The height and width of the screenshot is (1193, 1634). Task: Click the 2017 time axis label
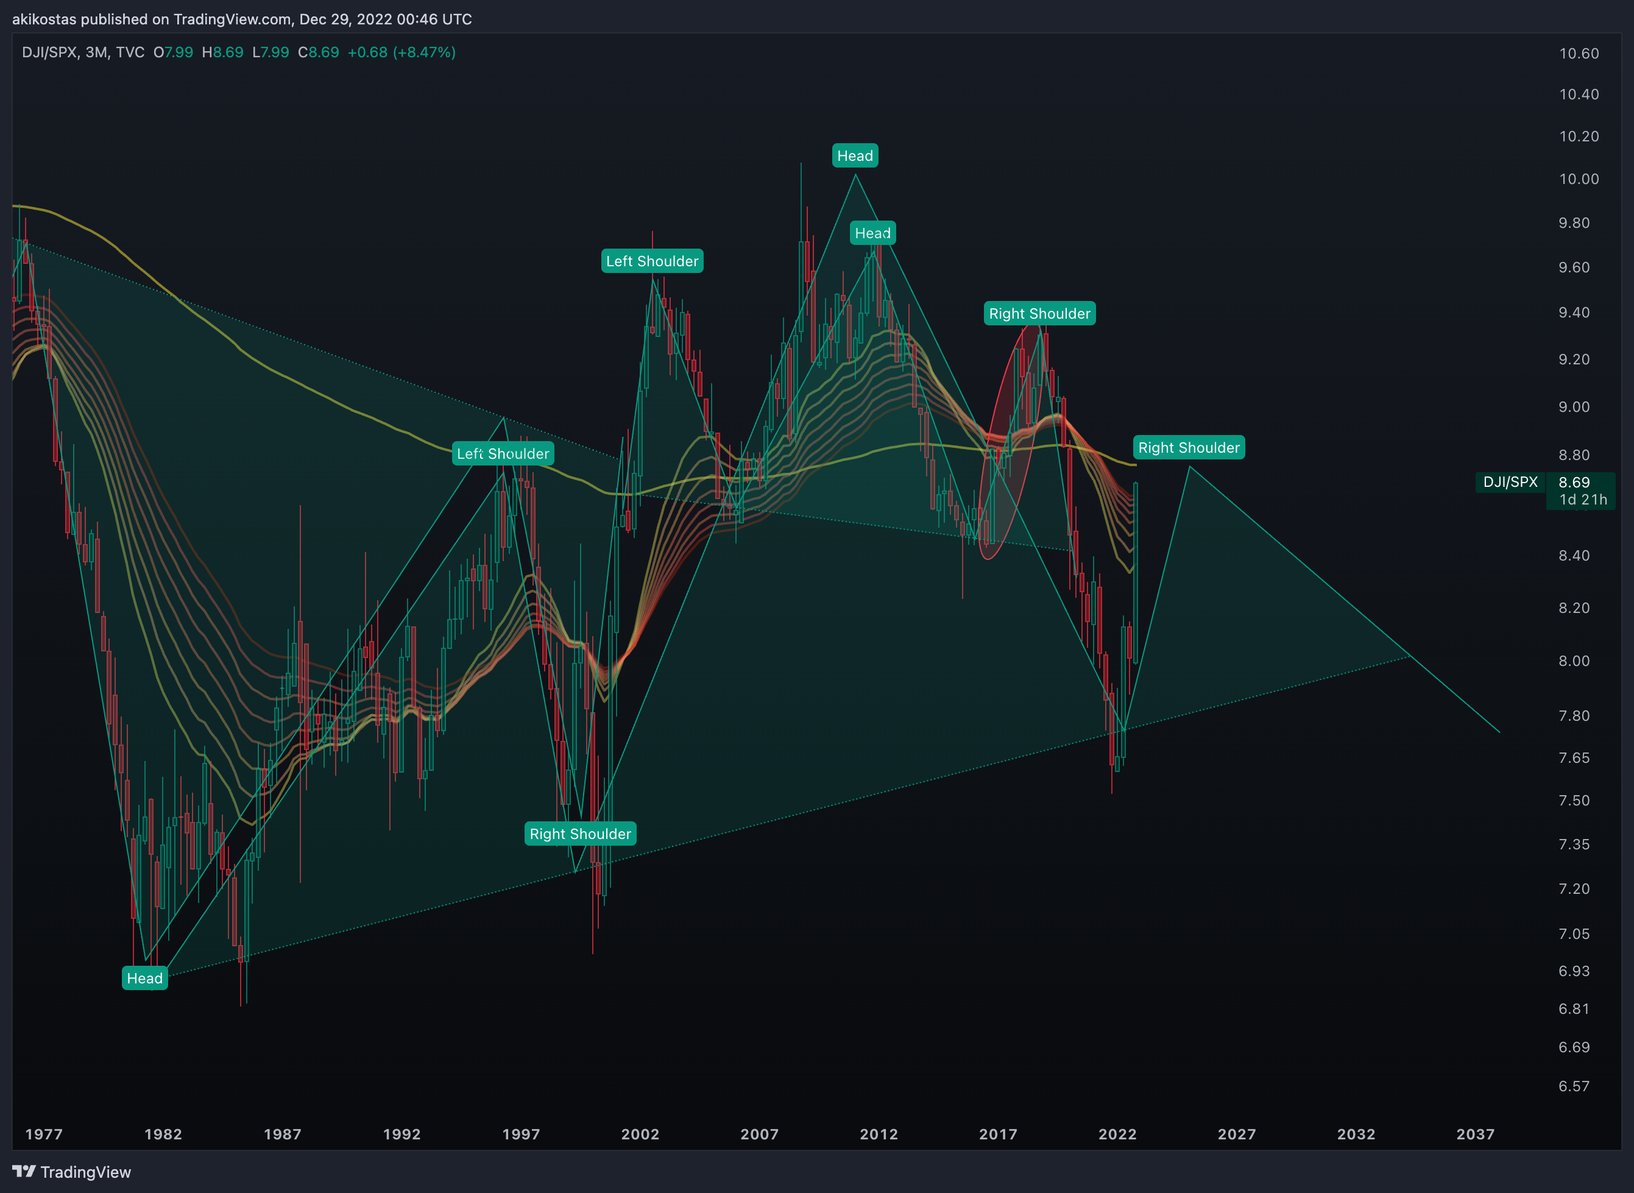tap(998, 1135)
